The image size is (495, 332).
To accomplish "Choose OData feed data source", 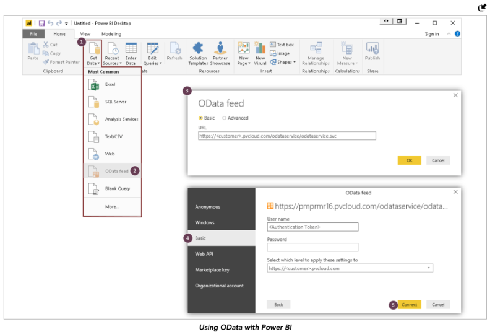I will pyautogui.click(x=113, y=171).
